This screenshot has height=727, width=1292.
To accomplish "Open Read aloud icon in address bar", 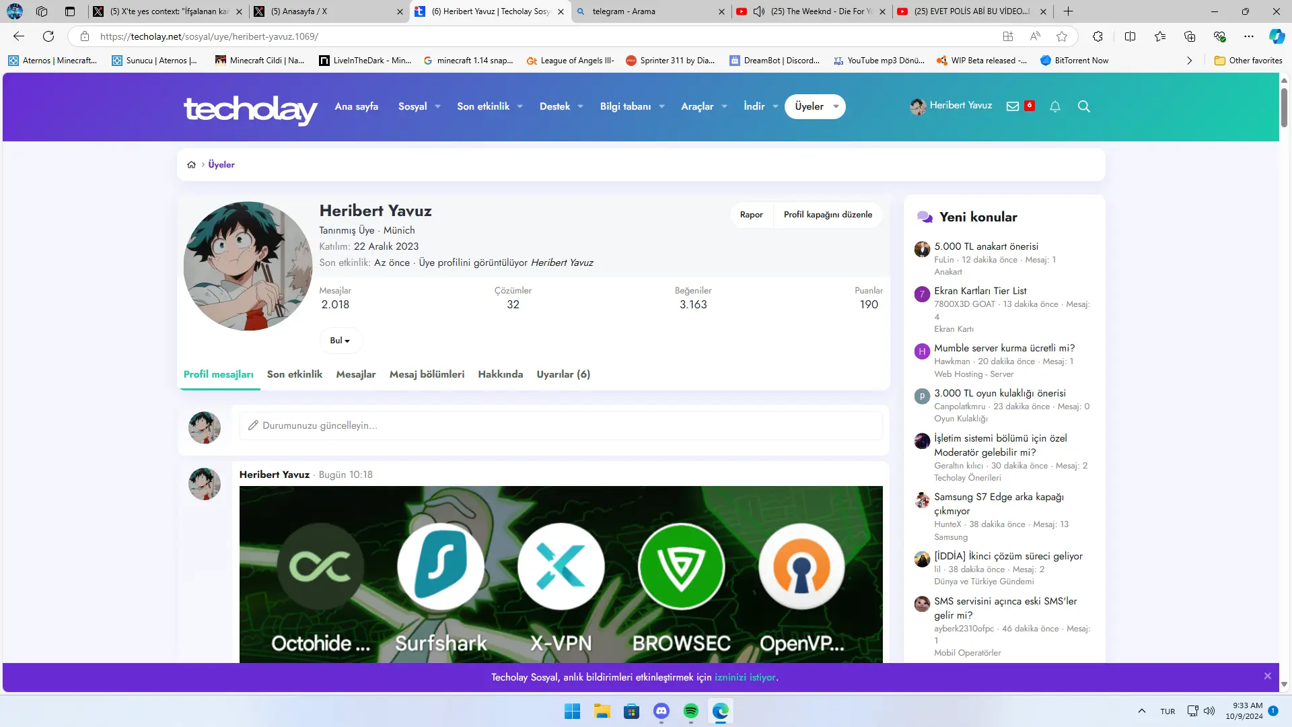I will pos(1035,36).
